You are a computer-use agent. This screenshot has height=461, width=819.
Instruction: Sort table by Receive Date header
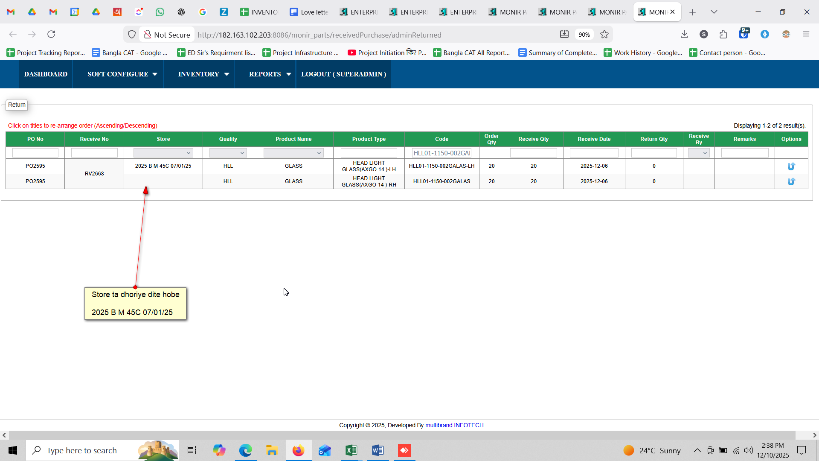(594, 139)
